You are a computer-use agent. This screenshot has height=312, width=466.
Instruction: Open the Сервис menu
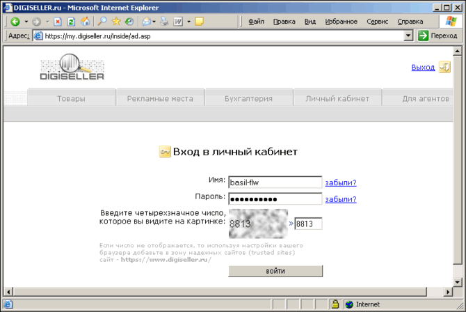pos(377,22)
